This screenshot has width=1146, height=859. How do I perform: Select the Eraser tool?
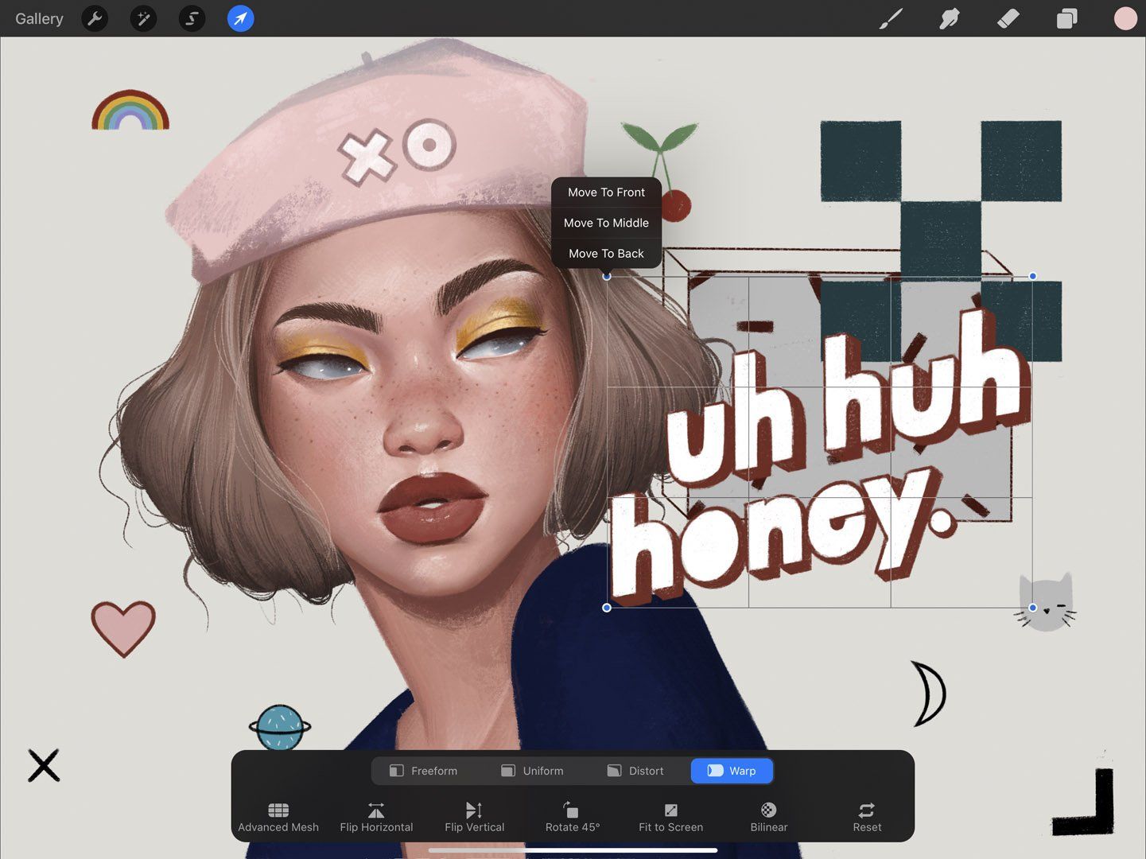(1007, 18)
